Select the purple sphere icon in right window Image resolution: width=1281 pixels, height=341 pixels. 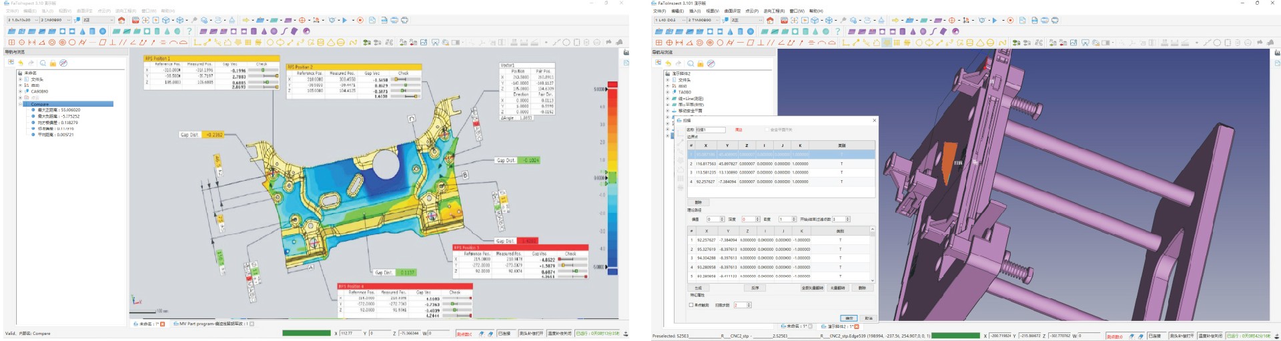(x=923, y=31)
